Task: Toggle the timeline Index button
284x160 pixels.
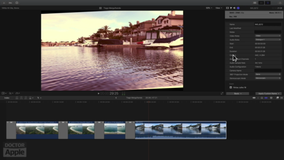Action: pos(7,98)
